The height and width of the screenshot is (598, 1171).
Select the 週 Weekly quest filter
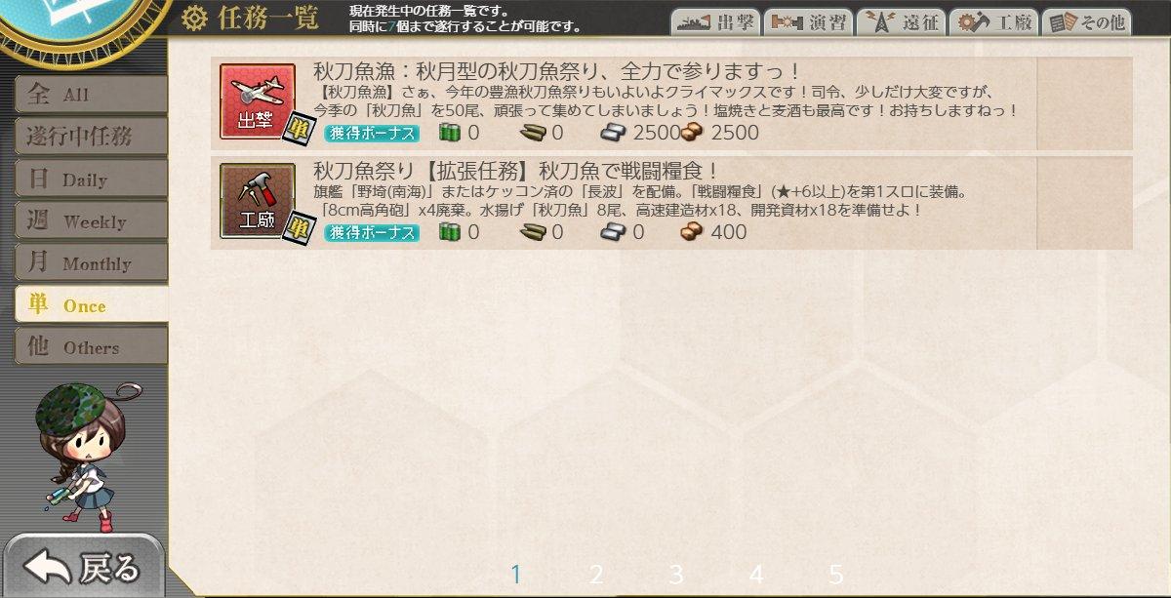(x=91, y=221)
